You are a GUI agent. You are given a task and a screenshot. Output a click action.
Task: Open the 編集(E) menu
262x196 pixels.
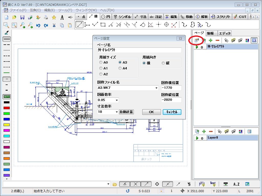click(x=49, y=10)
